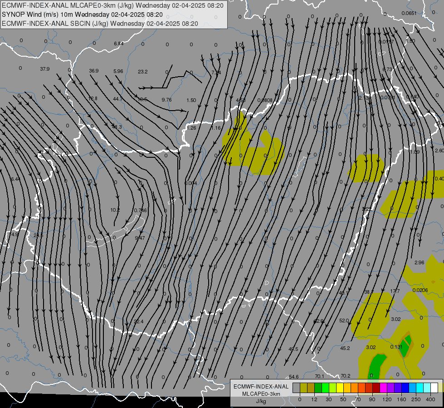Click the SYNOP Wind 10m title line
The width and height of the screenshot is (444, 408).
point(82,15)
